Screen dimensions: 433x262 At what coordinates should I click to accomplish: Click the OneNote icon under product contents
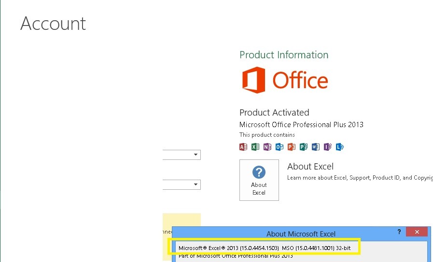click(x=267, y=147)
